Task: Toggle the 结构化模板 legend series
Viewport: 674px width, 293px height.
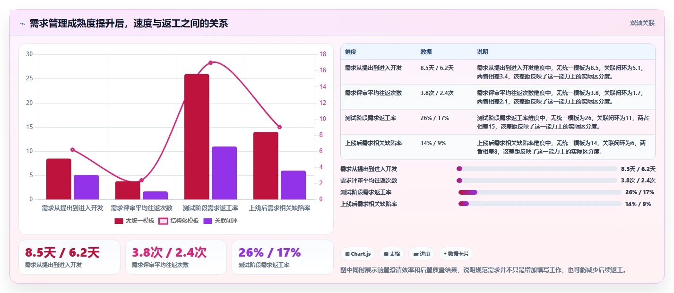Action: pyautogui.click(x=178, y=221)
